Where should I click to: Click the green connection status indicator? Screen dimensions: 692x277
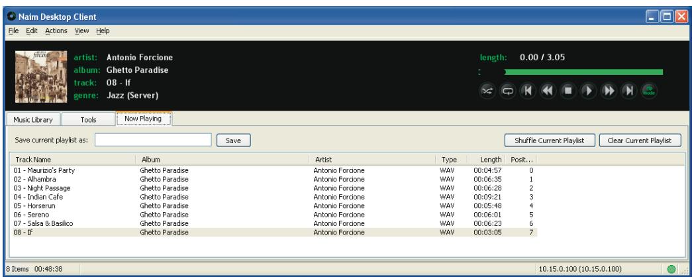(671, 268)
